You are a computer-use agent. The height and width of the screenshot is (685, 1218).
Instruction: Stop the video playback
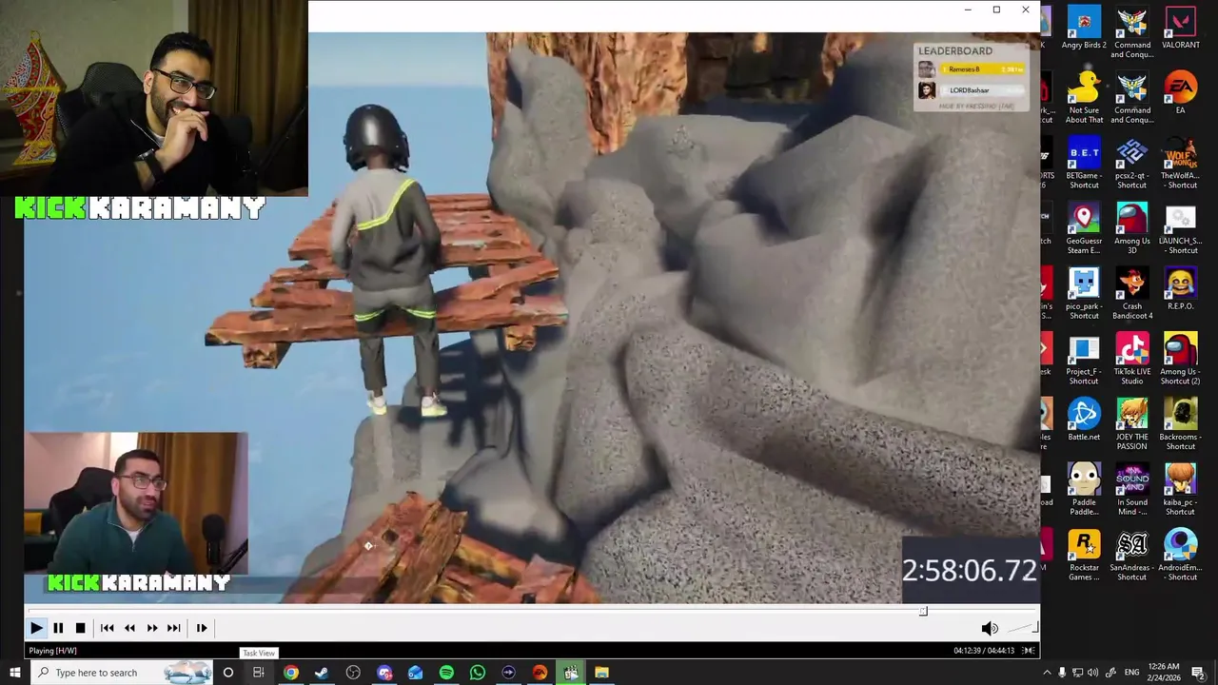(x=80, y=628)
